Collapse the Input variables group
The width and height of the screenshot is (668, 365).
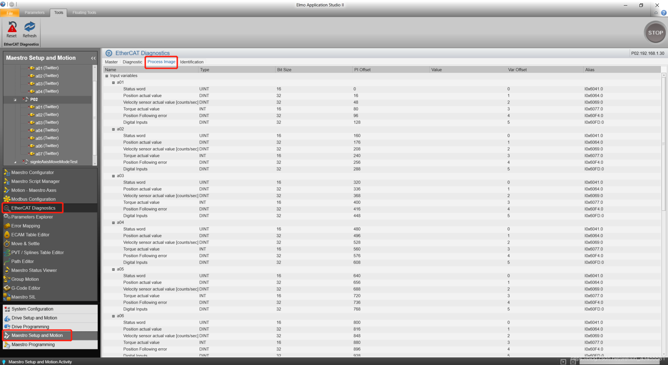pos(107,76)
